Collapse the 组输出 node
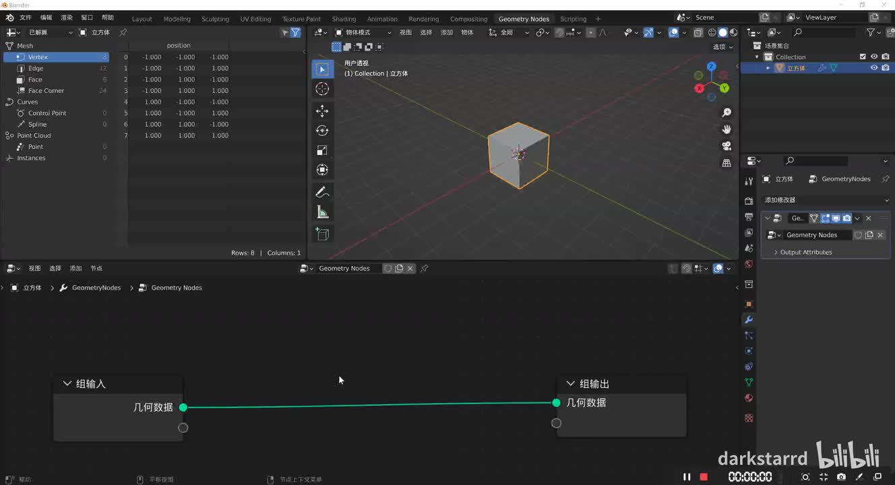This screenshot has height=485, width=895. click(571, 383)
